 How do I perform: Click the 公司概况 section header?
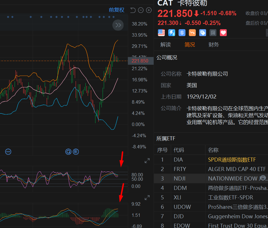coord(167,58)
